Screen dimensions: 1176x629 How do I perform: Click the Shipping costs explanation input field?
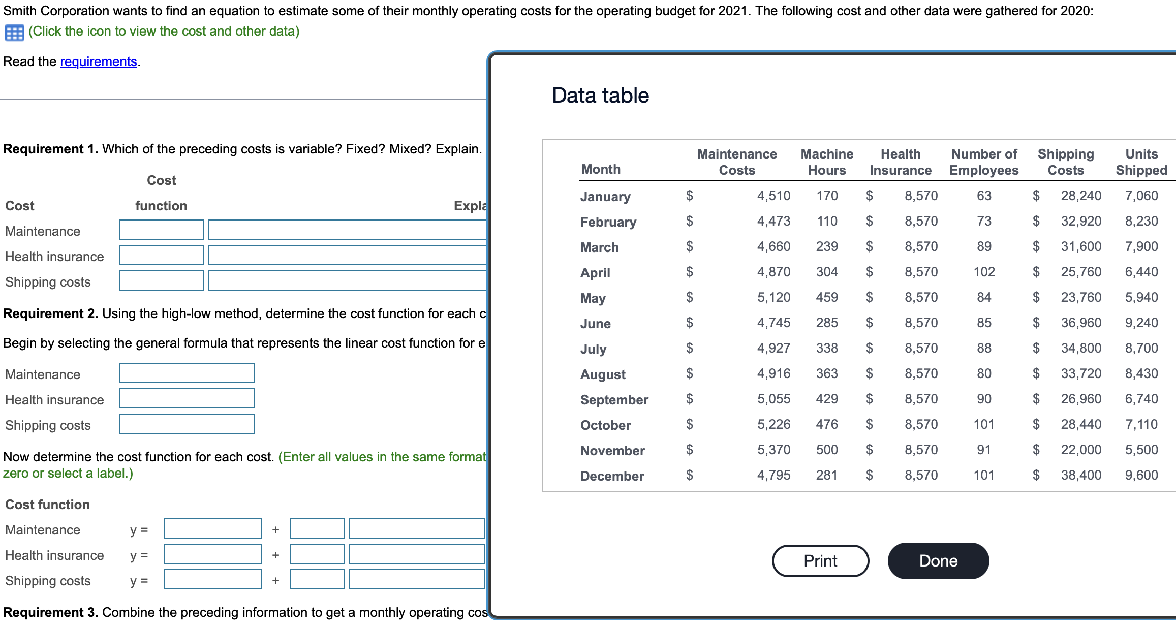click(x=346, y=280)
